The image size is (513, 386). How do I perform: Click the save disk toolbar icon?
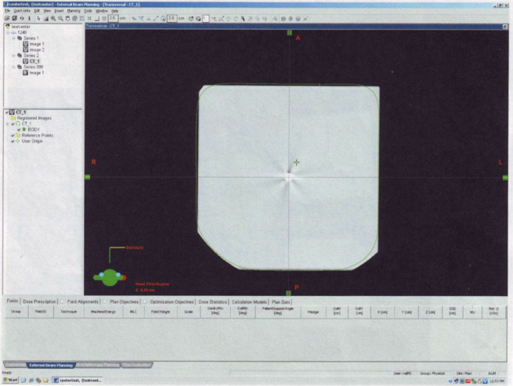(15, 17)
